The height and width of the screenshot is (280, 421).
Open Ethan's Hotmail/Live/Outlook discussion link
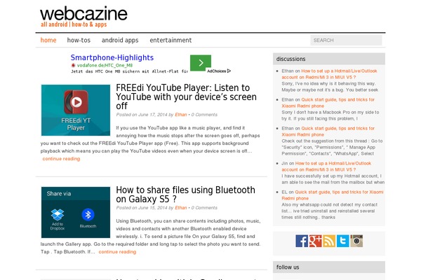[x=329, y=74]
